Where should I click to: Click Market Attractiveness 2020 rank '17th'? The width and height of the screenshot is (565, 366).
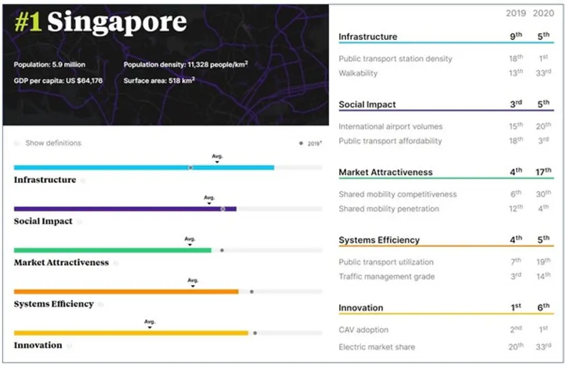pos(544,172)
